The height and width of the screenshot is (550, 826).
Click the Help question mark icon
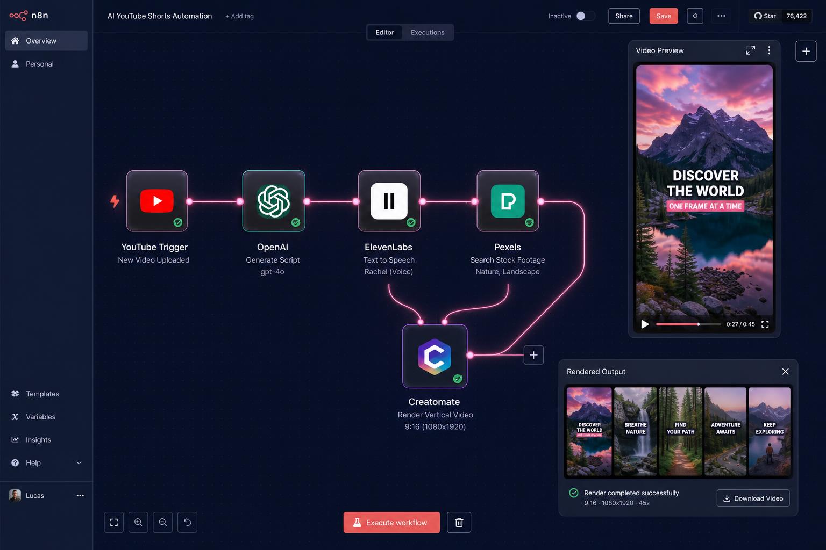(15, 463)
